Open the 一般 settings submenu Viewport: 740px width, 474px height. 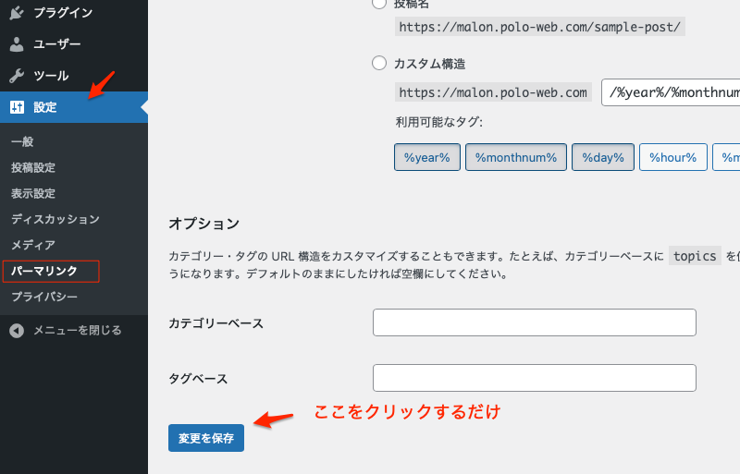tap(22, 141)
